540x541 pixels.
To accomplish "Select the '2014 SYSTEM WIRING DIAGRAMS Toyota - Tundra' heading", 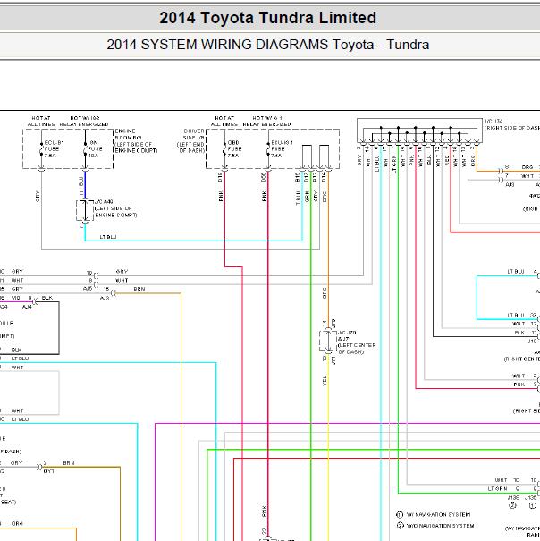I will (267, 45).
